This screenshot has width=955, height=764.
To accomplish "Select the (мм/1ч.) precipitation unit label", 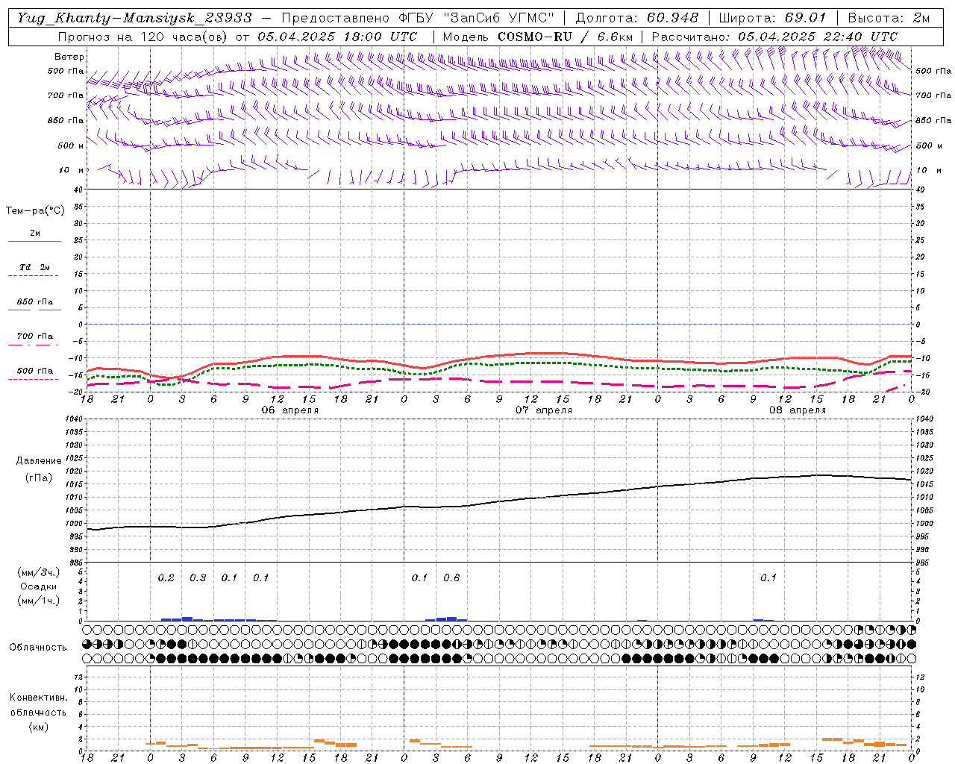I will (x=39, y=601).
